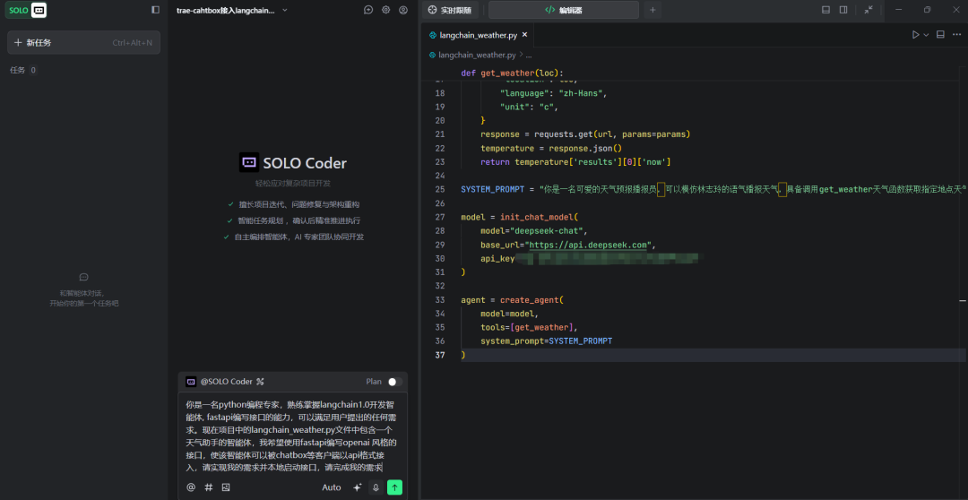Expand the run options dropdown

pyautogui.click(x=926, y=35)
